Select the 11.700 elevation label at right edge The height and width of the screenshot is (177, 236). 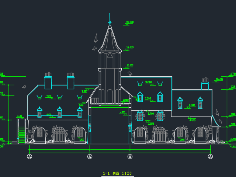(x=233, y=74)
